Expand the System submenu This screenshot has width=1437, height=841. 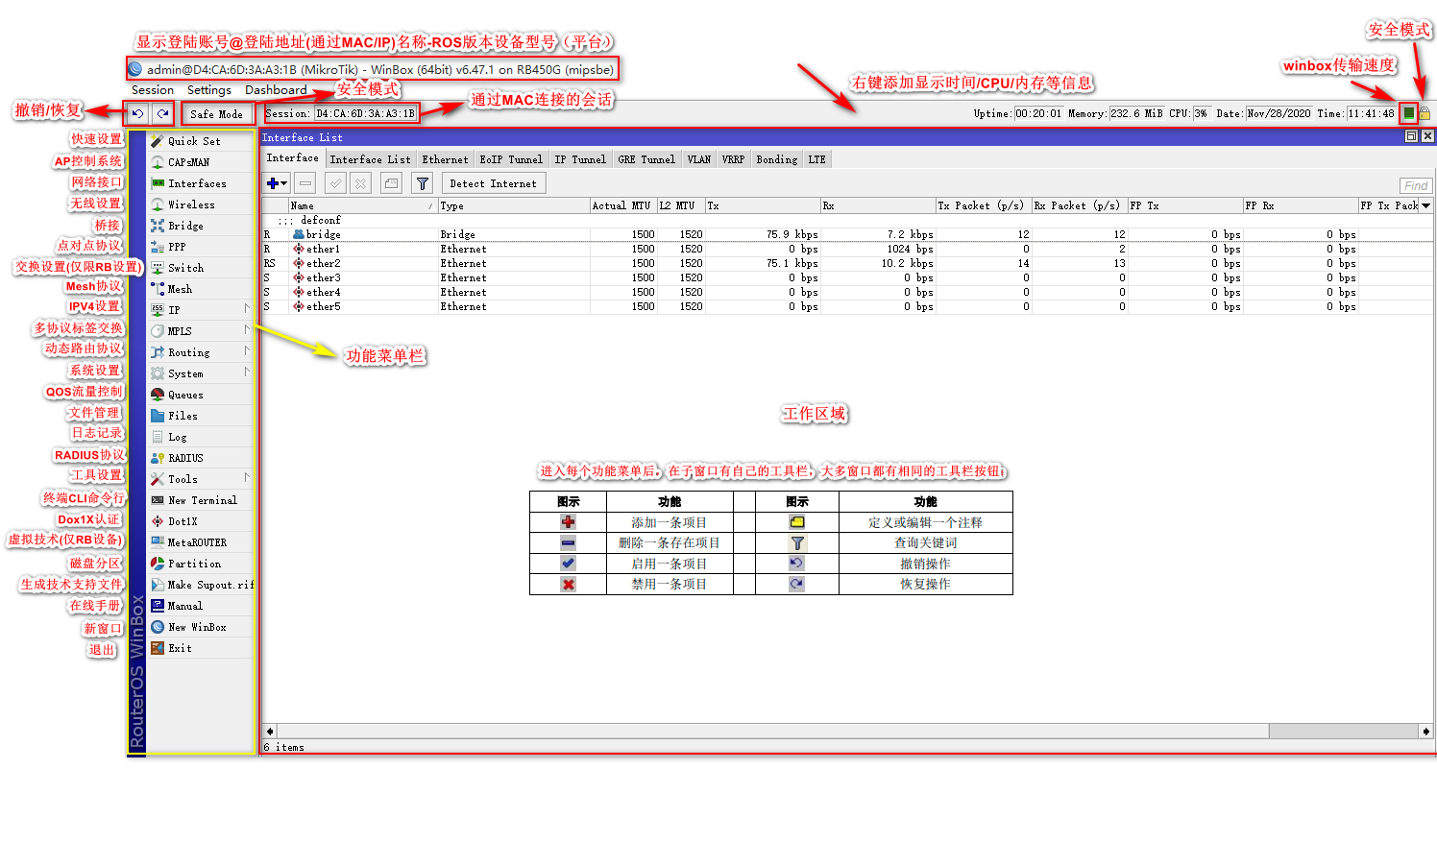[x=201, y=373]
